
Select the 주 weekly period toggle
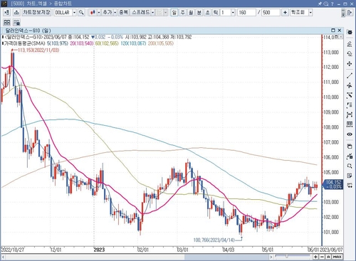(x=182, y=12)
